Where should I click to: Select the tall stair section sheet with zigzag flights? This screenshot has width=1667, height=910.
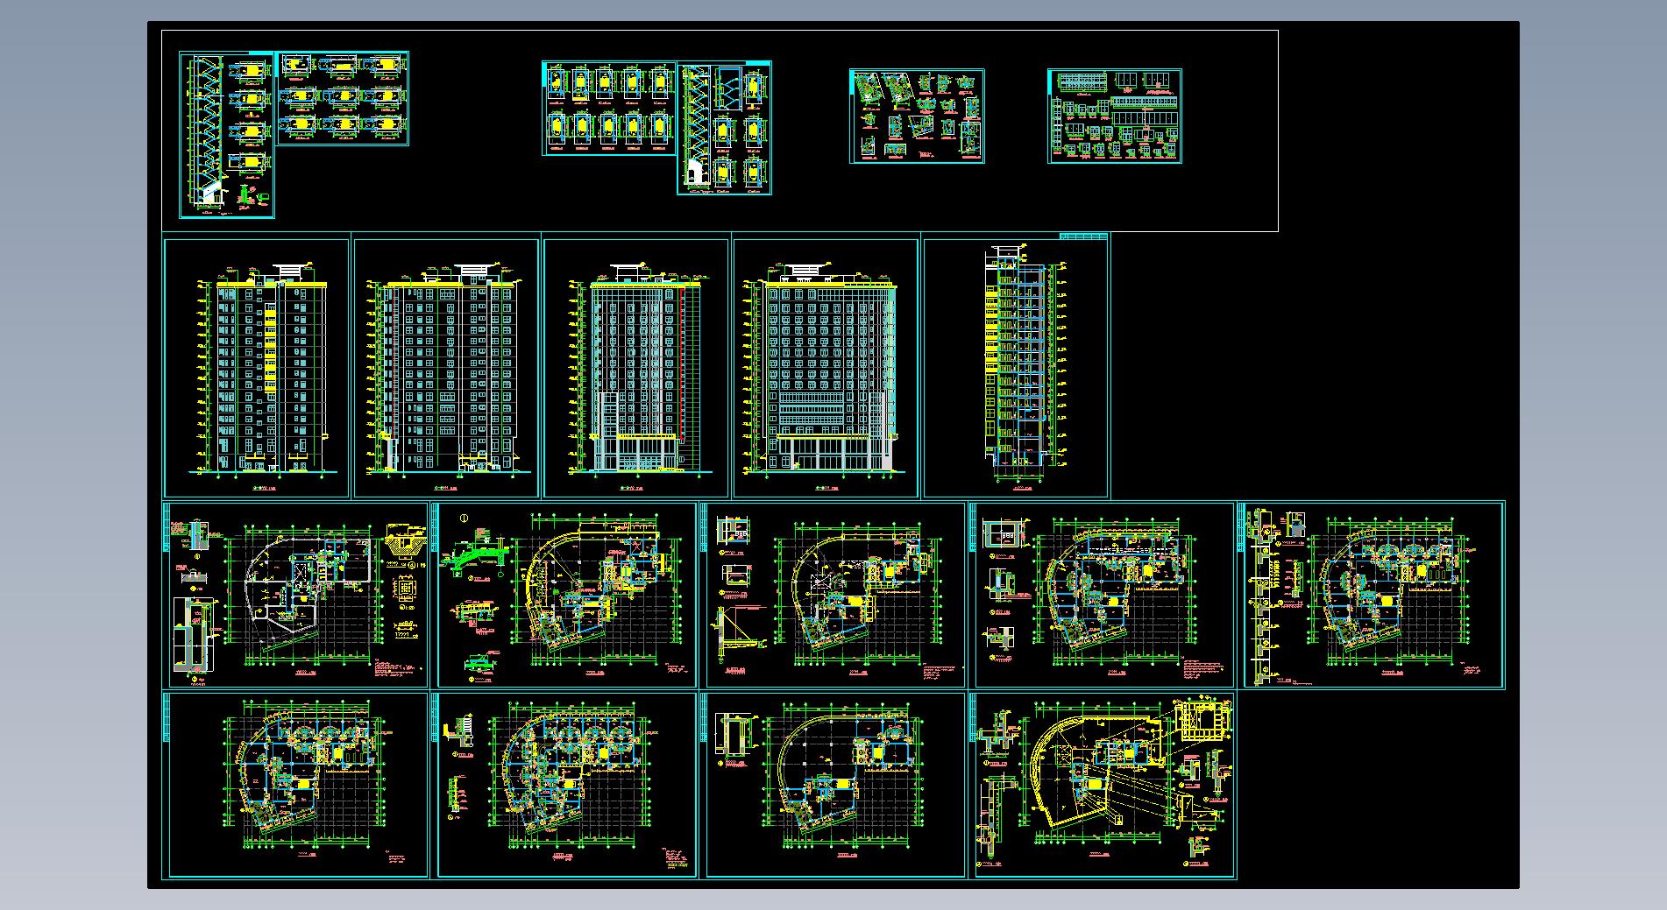click(x=227, y=134)
